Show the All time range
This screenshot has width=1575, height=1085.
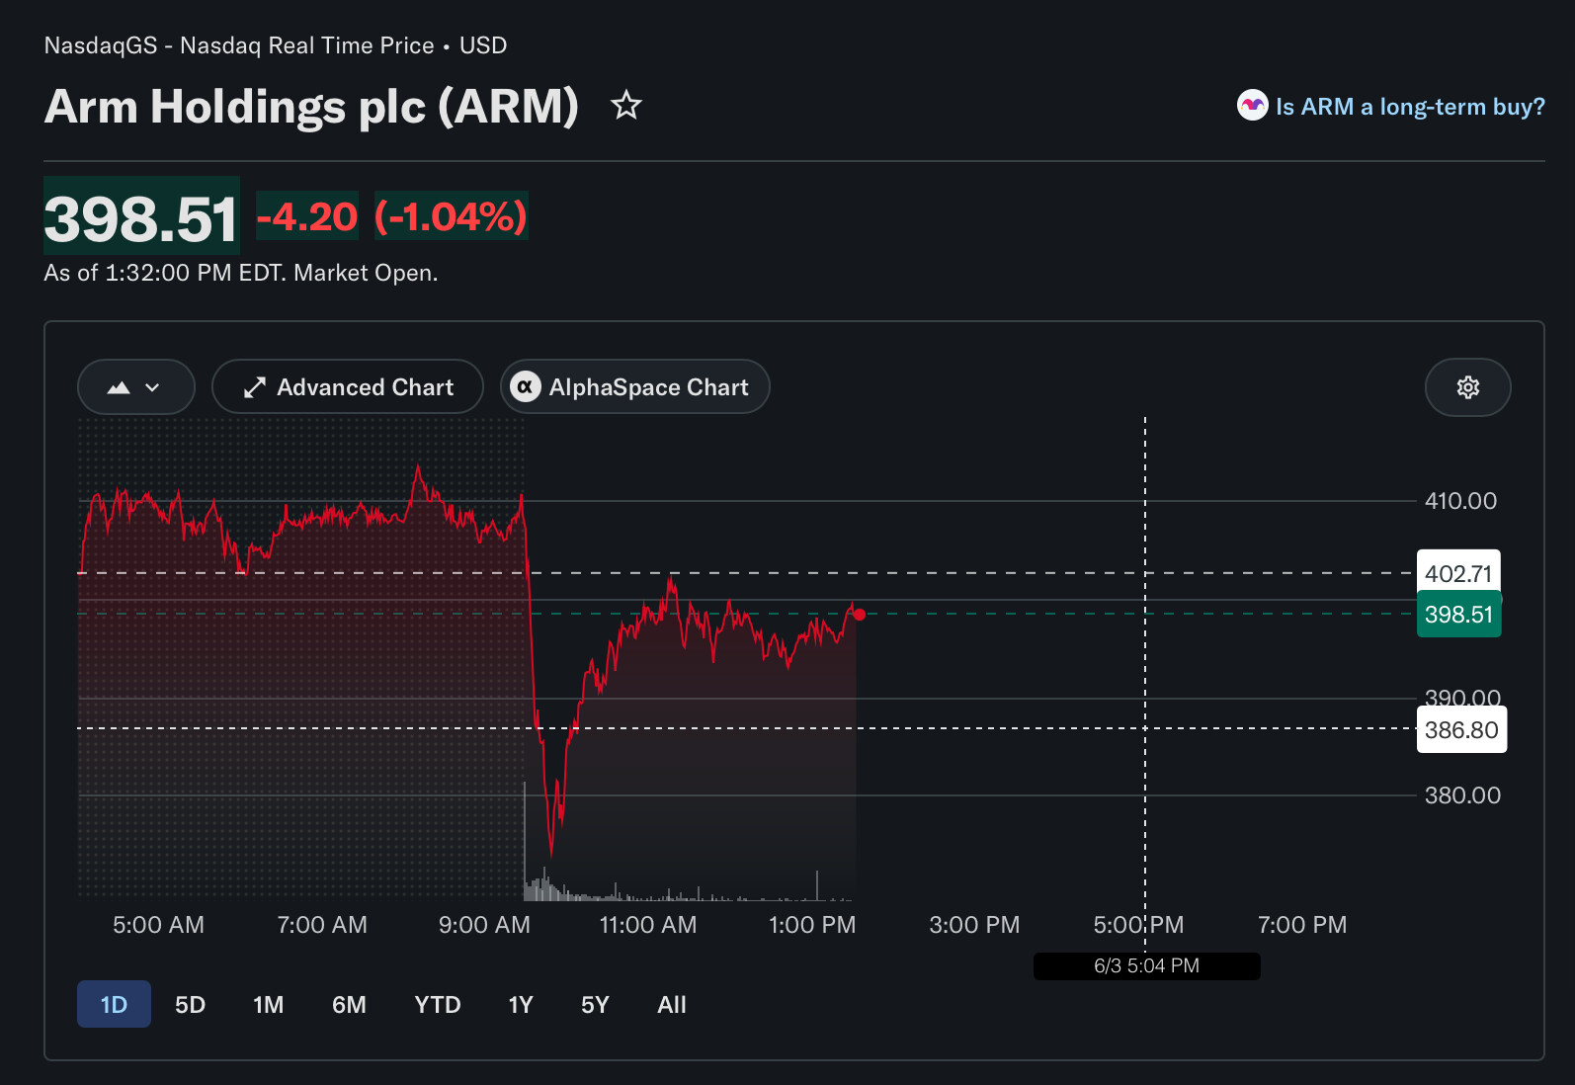coord(672,1004)
